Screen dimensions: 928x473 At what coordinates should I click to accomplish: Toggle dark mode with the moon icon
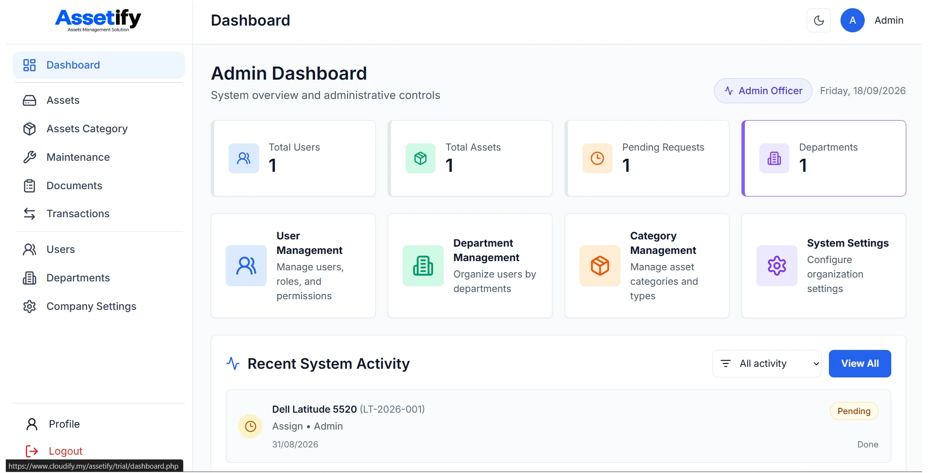coord(819,20)
